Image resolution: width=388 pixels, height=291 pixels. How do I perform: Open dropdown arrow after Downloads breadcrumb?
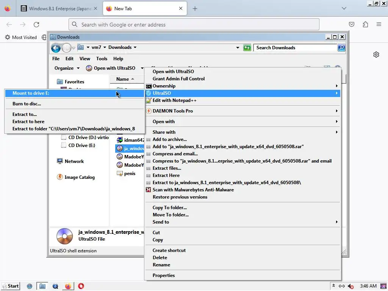[x=135, y=47]
